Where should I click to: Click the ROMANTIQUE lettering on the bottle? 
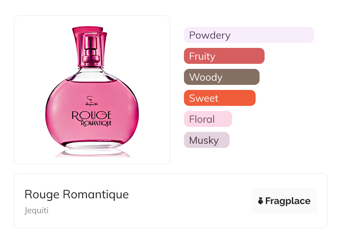pos(96,123)
